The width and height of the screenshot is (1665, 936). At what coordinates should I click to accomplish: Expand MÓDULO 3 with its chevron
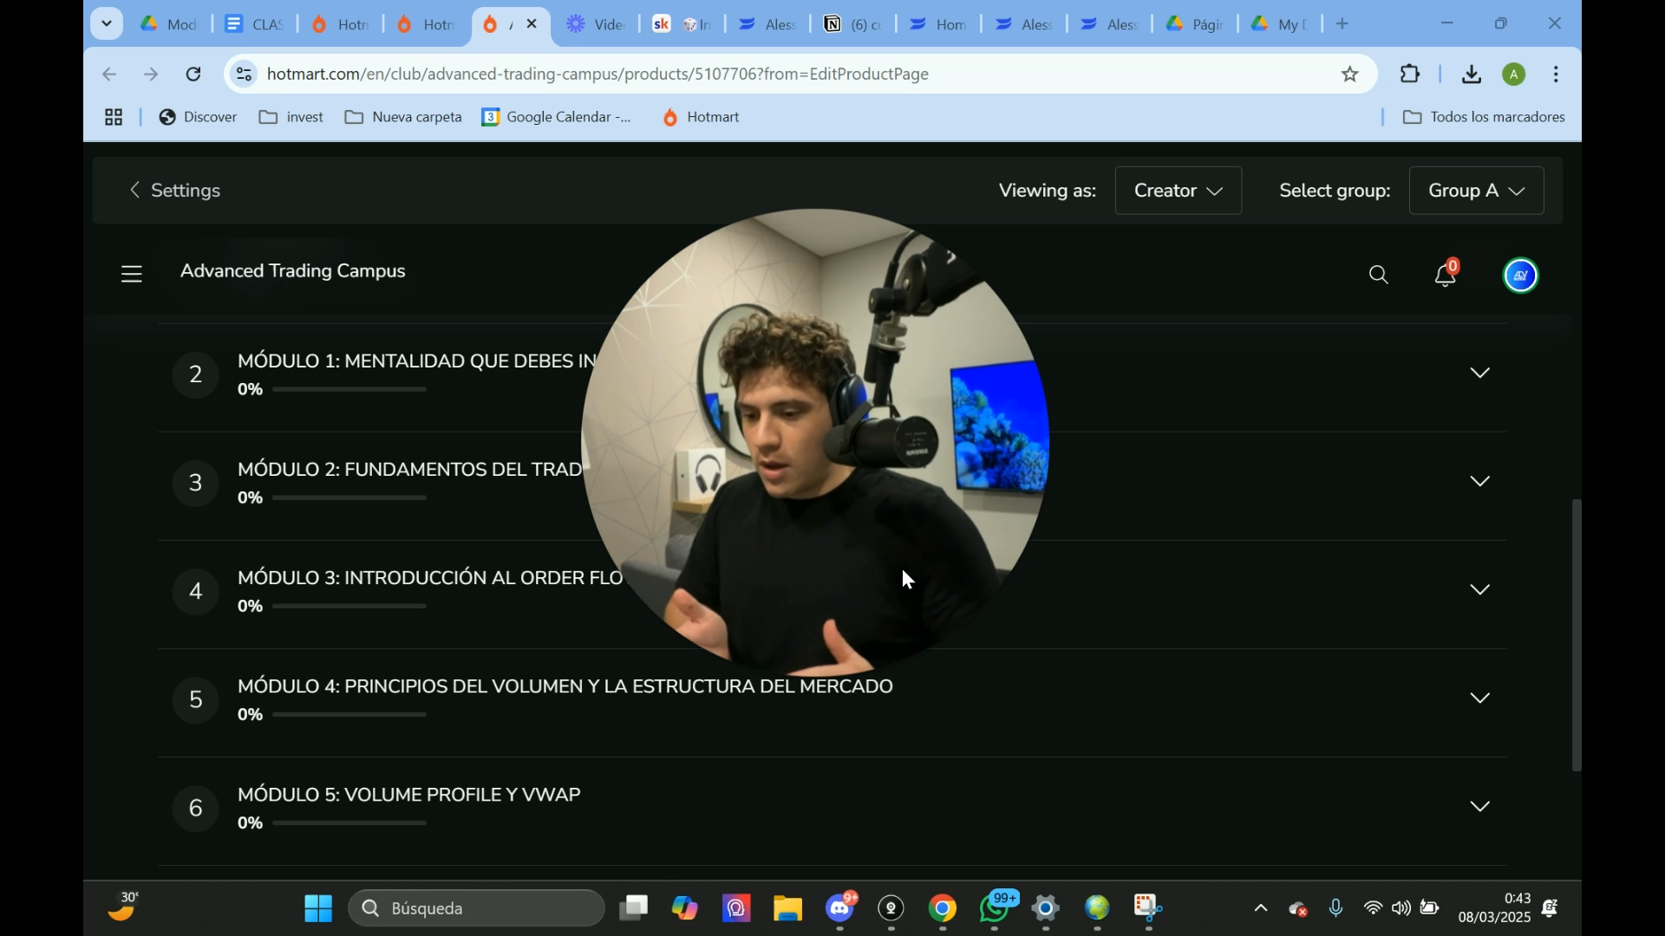click(1480, 590)
